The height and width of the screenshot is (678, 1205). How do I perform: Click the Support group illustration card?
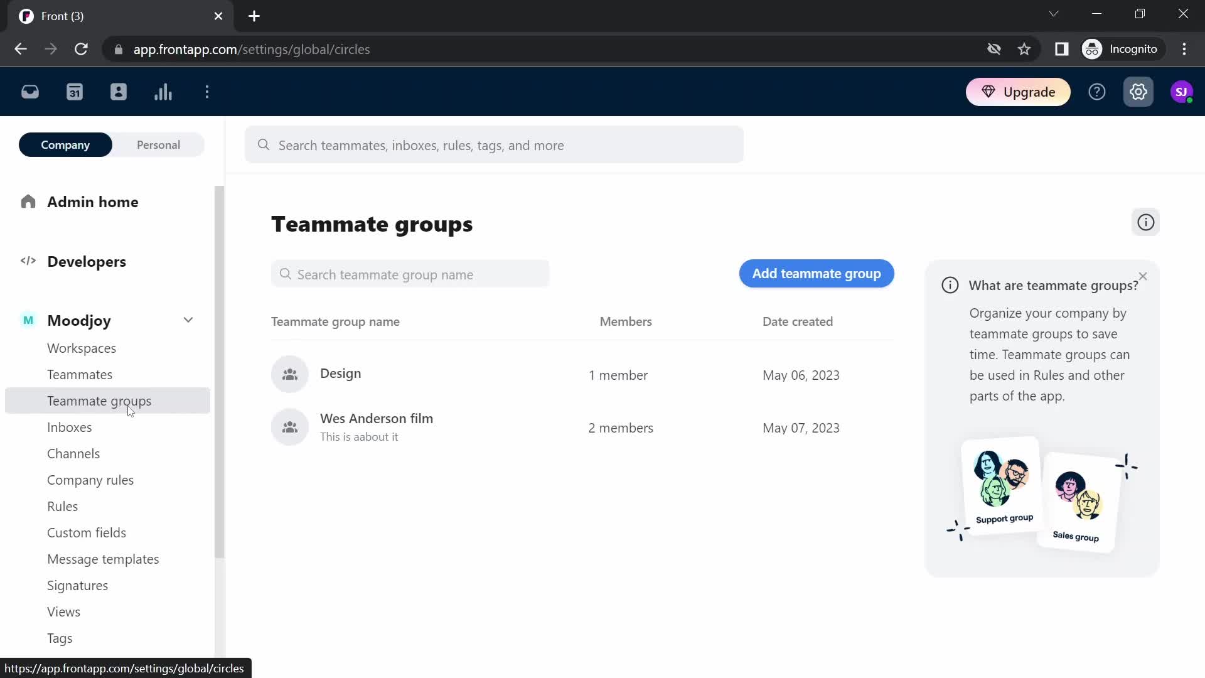point(1002,486)
